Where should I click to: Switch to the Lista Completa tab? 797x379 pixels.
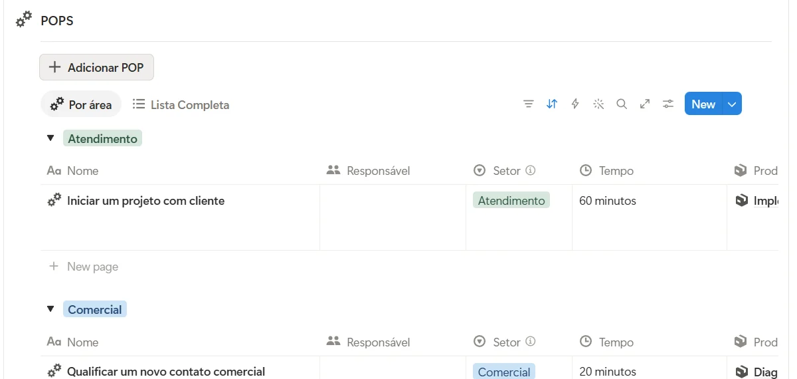[181, 104]
